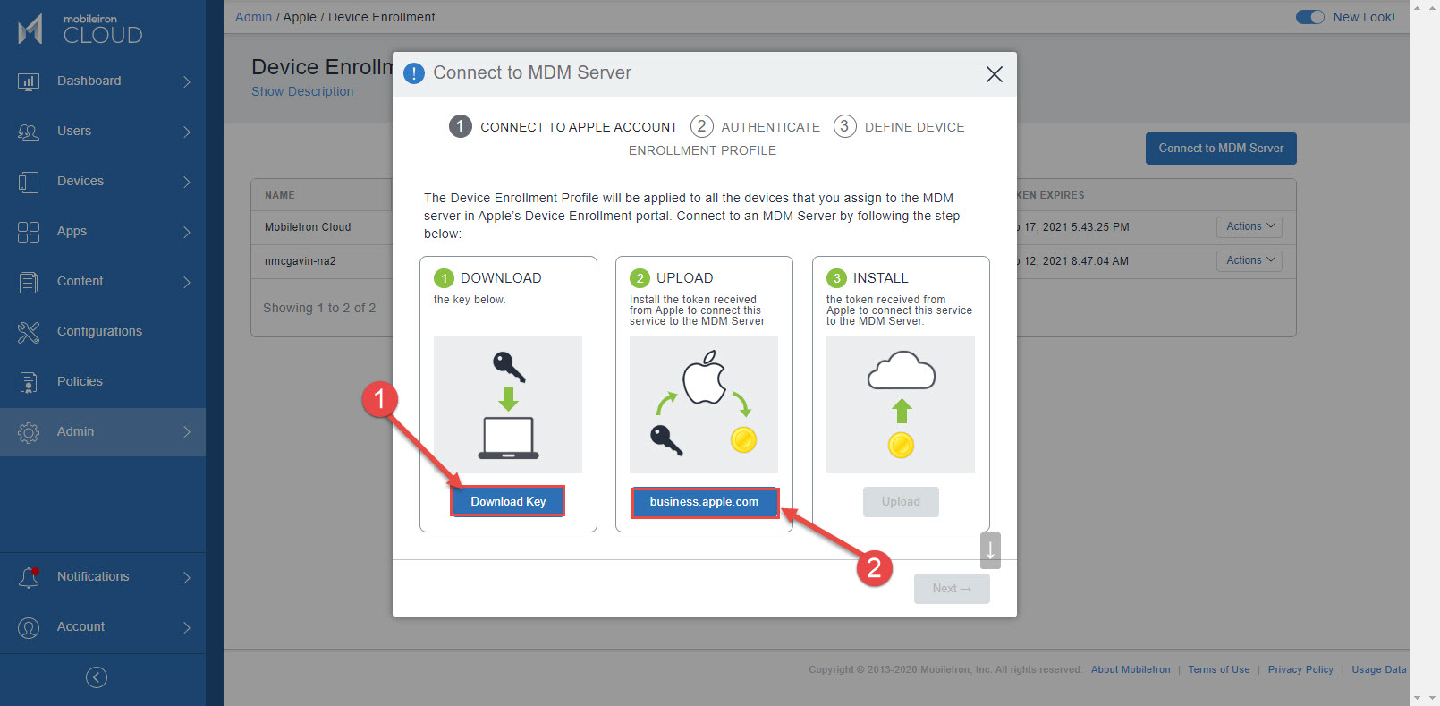This screenshot has width=1440, height=706.
Task: Expand the Admin menu chevron
Action: coord(187,432)
